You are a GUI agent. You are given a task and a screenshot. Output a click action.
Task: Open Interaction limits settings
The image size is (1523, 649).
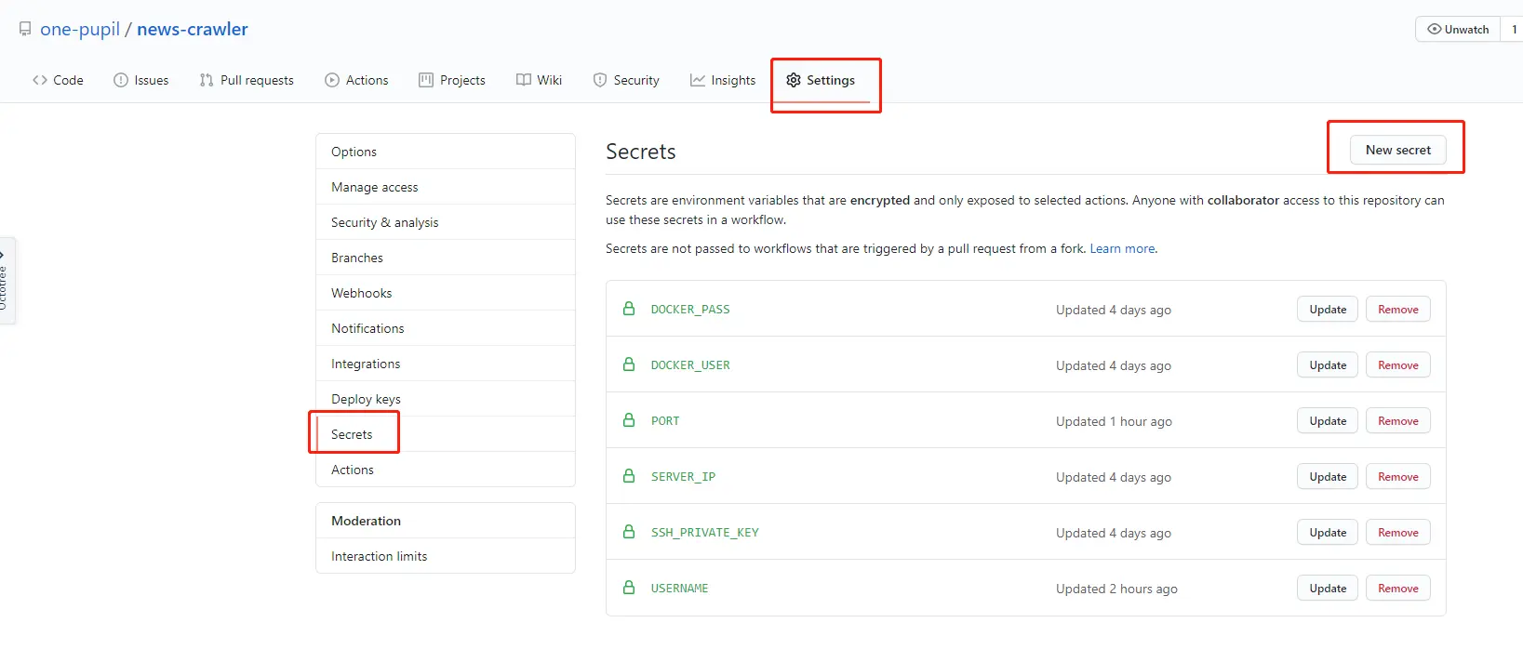point(446,556)
